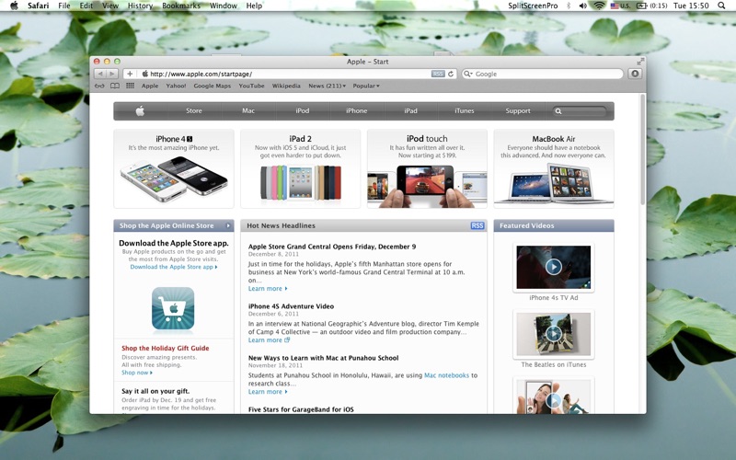
Task: Click the volume icon in the menu bar
Action: tap(583, 6)
